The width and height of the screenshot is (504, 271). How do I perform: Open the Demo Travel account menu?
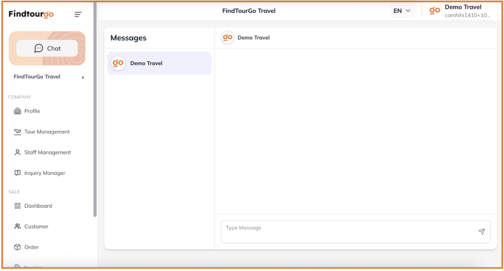coord(460,11)
